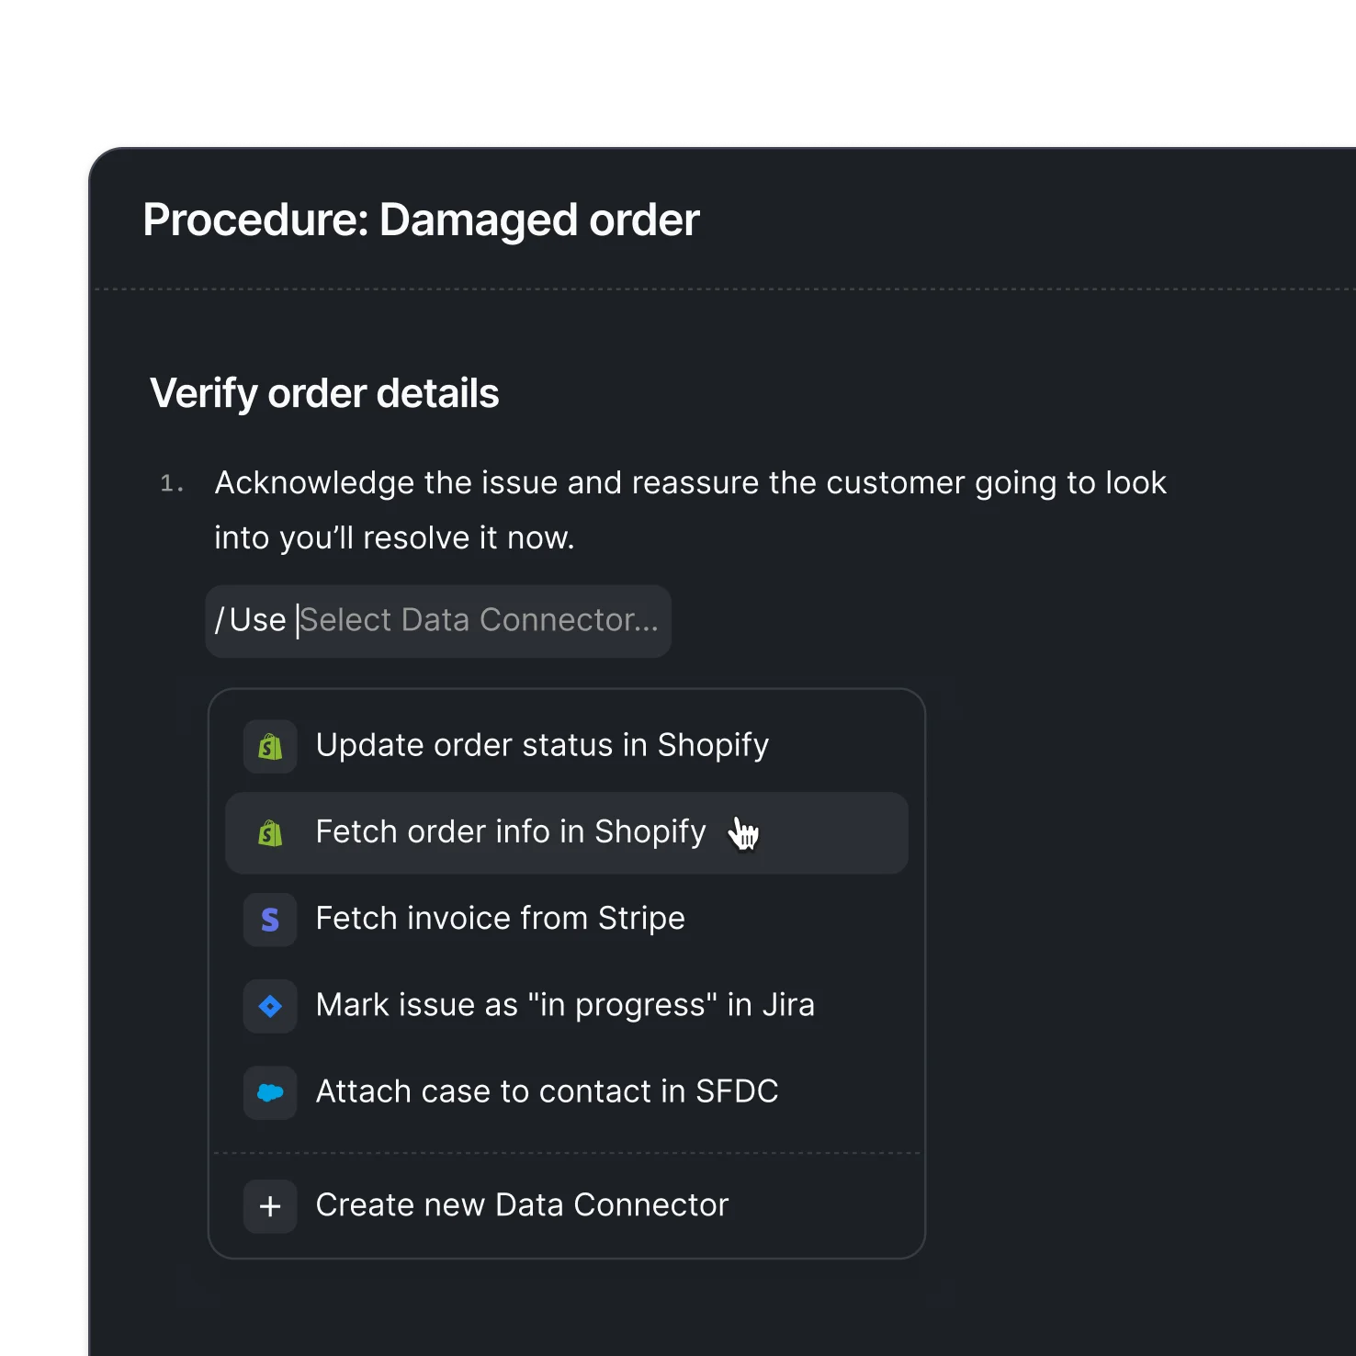This screenshot has height=1356, width=1356.
Task: Place cursor after "resolve it now."
Action: pyautogui.click(x=575, y=538)
